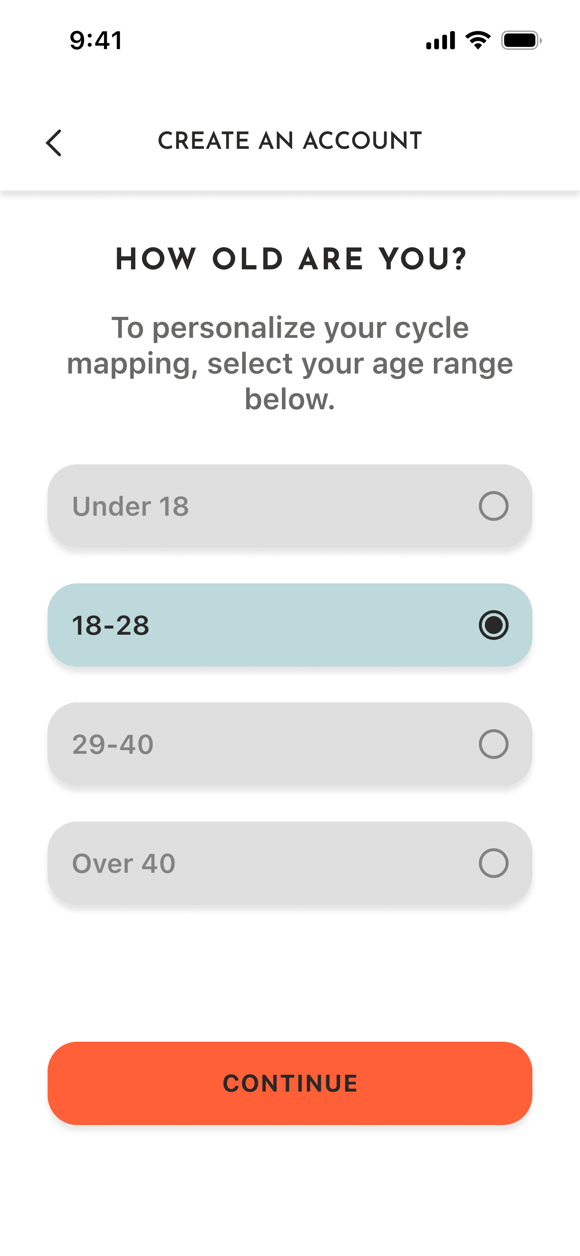The width and height of the screenshot is (580, 1256).
Task: Toggle the 18-28 selected radio circle
Action: pyautogui.click(x=493, y=625)
